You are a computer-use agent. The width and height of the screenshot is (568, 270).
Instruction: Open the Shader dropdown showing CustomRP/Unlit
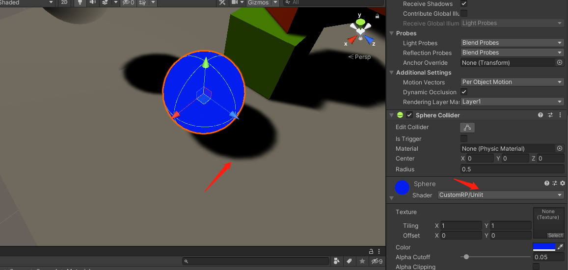coord(500,195)
